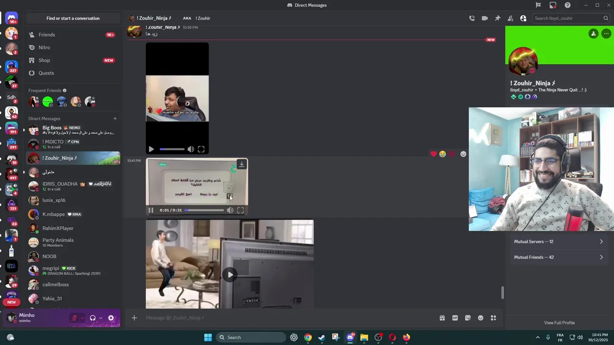Click the message input box
The image size is (614, 345).
(288, 318)
